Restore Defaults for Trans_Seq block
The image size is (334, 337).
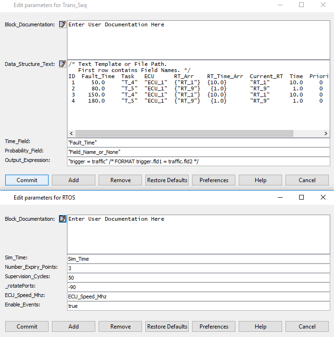pos(167,180)
